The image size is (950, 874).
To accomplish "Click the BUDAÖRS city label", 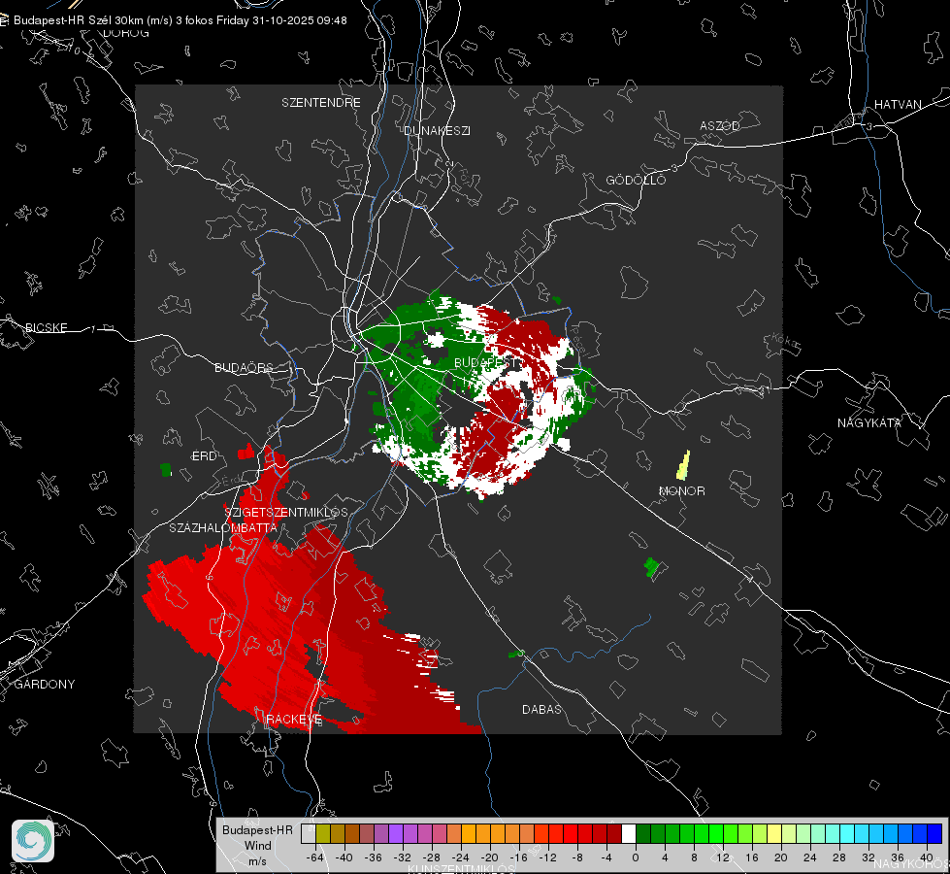I will click(245, 367).
